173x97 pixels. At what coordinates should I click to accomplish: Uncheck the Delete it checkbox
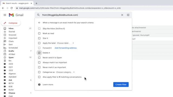(x=39, y=53)
